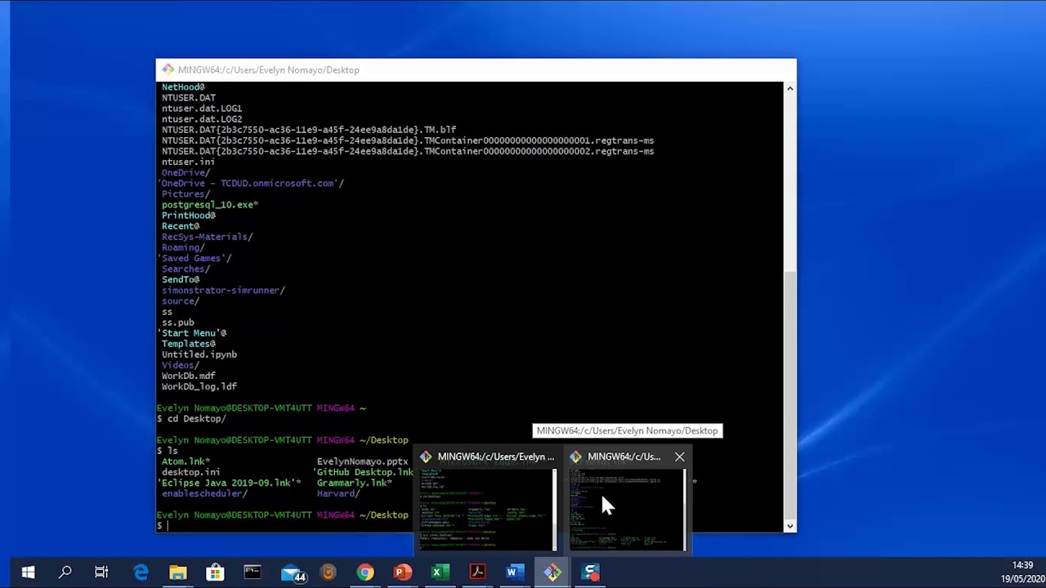The height and width of the screenshot is (588, 1046).
Task: Click 'Searches/' directory entry
Action: 186,269
